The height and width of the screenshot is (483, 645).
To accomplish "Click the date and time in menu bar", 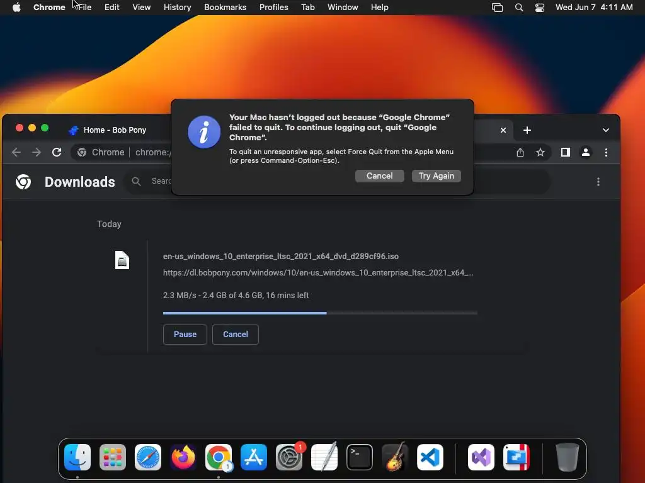I will coord(594,7).
